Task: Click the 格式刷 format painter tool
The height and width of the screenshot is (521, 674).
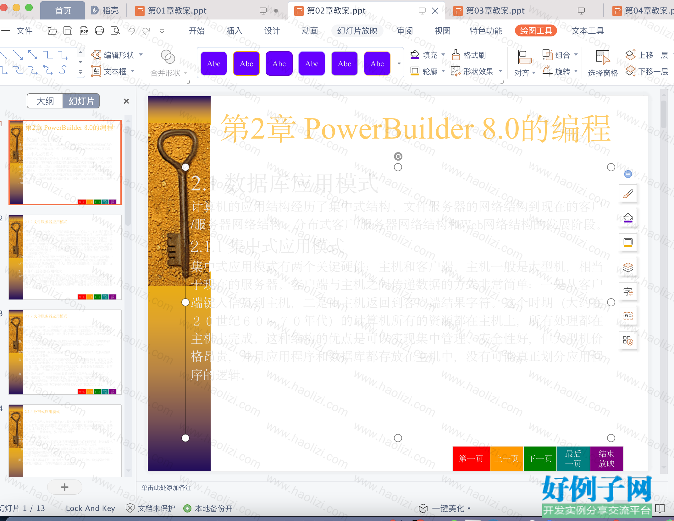Action: [469, 55]
